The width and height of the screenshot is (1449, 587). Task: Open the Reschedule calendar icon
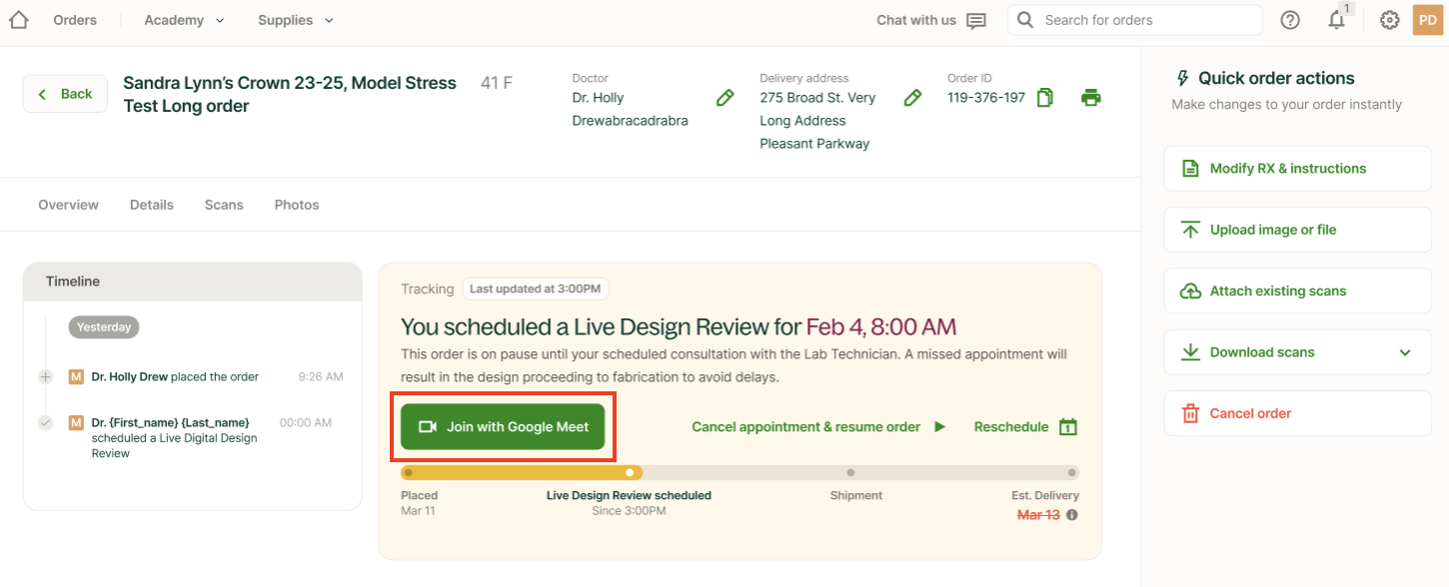click(x=1067, y=426)
